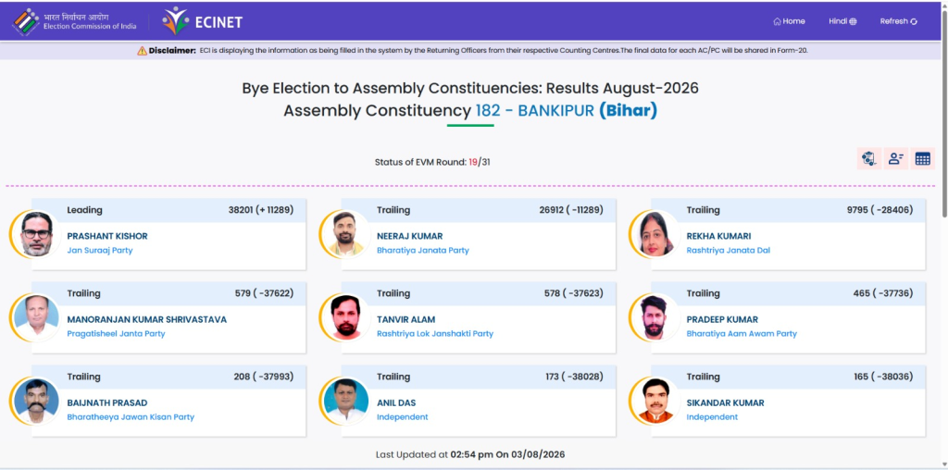Switch language to Hindi

click(x=842, y=21)
